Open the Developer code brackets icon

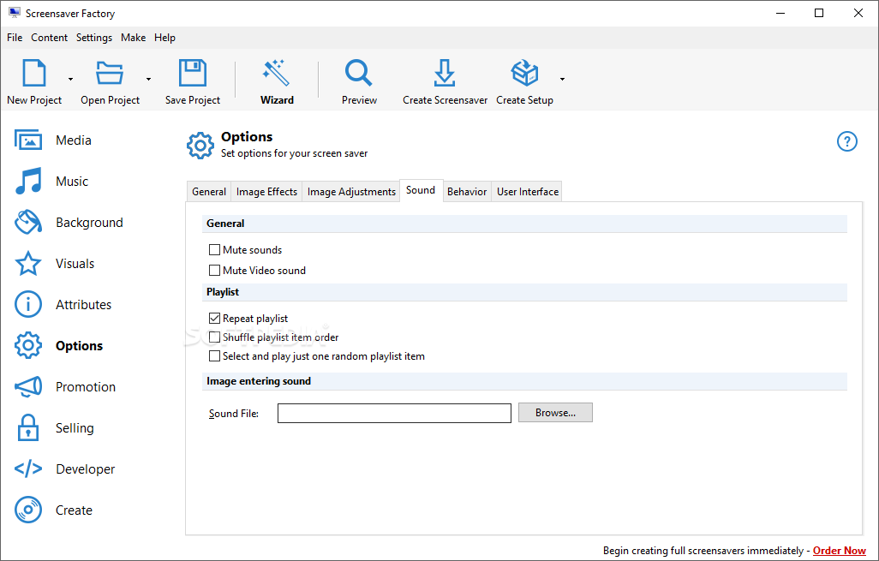[28, 468]
